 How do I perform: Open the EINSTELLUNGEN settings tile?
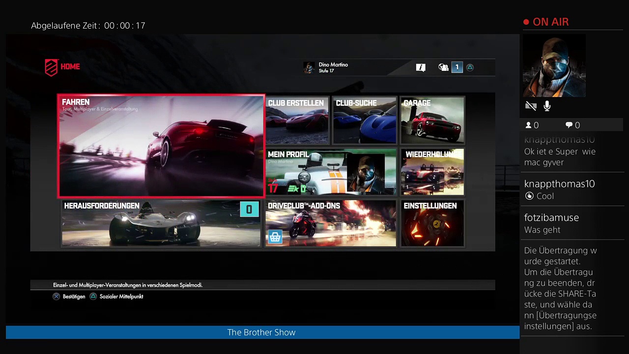point(432,223)
